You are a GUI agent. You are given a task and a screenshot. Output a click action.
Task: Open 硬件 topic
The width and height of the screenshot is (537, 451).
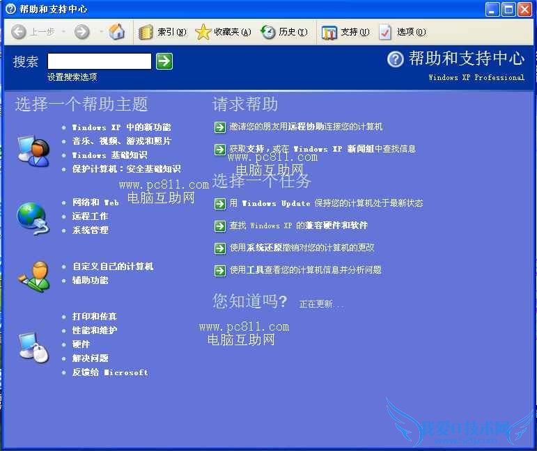click(x=81, y=345)
